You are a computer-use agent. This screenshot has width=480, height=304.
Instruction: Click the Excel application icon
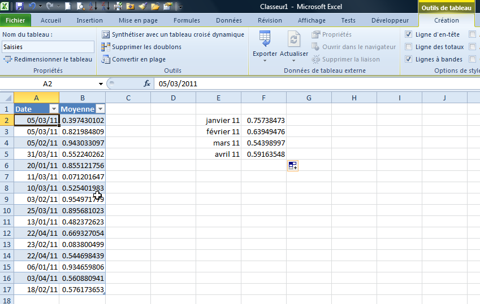point(5,6)
